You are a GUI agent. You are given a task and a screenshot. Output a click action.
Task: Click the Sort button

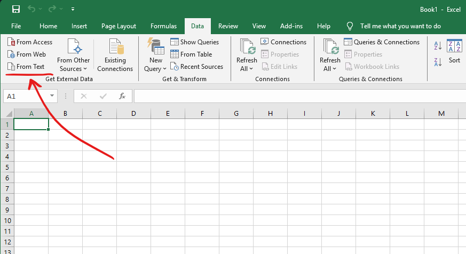tap(454, 52)
